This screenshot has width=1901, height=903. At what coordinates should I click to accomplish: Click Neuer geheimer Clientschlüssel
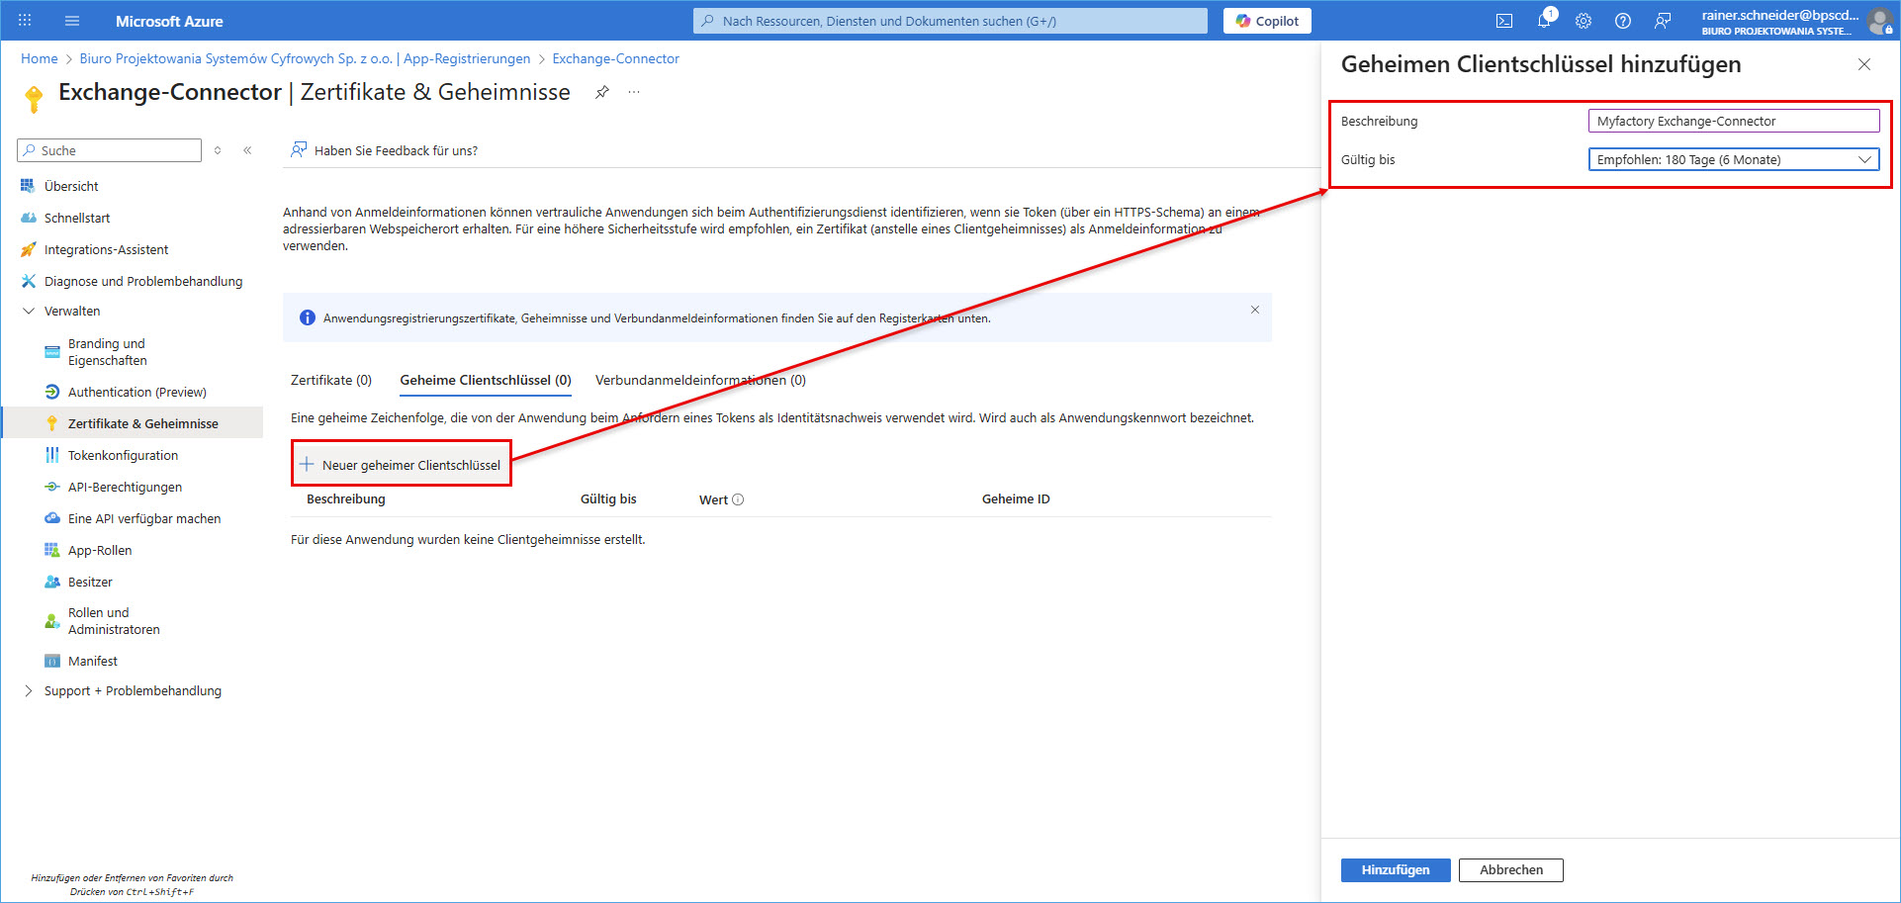[x=401, y=465]
